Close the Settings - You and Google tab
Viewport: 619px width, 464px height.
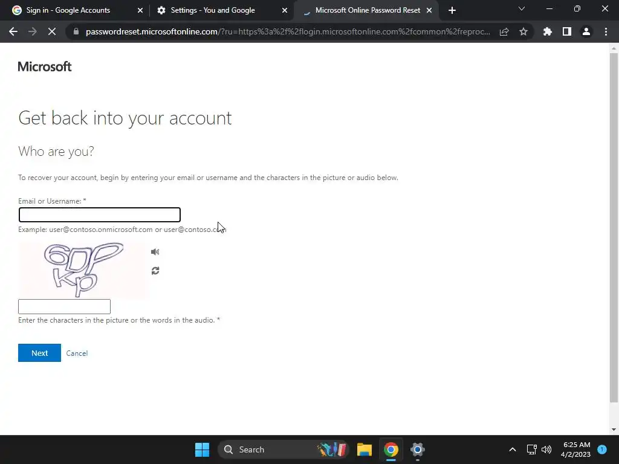(285, 10)
